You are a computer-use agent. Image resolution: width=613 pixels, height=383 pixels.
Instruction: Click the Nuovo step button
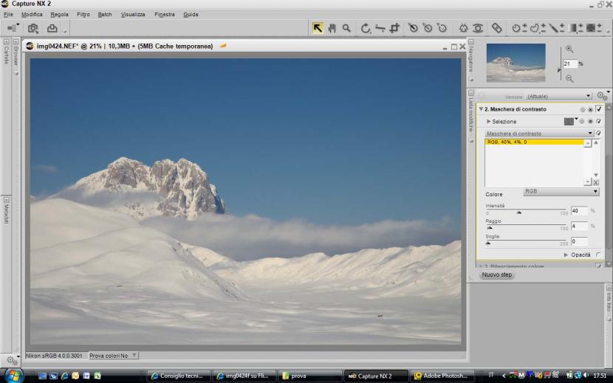[497, 275]
